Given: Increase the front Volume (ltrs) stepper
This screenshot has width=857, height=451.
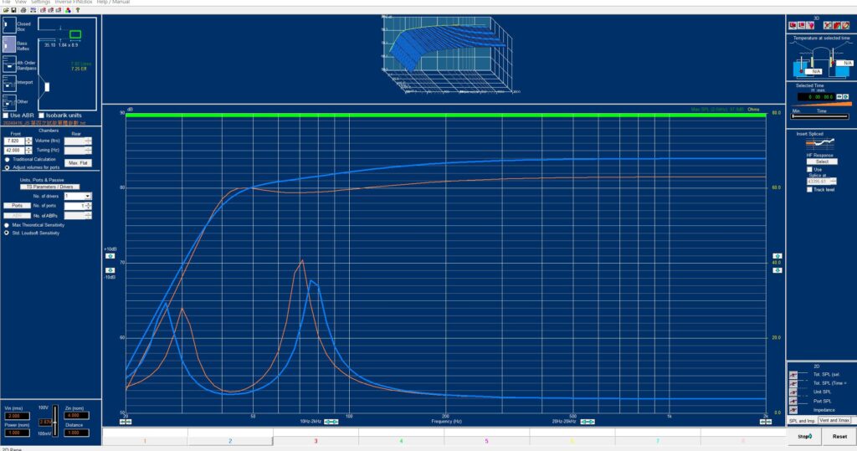Looking at the screenshot, I should click(28, 138).
